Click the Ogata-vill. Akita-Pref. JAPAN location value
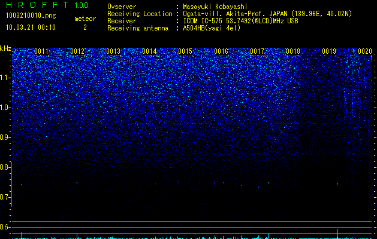This screenshot has width=377, height=239. click(x=267, y=14)
